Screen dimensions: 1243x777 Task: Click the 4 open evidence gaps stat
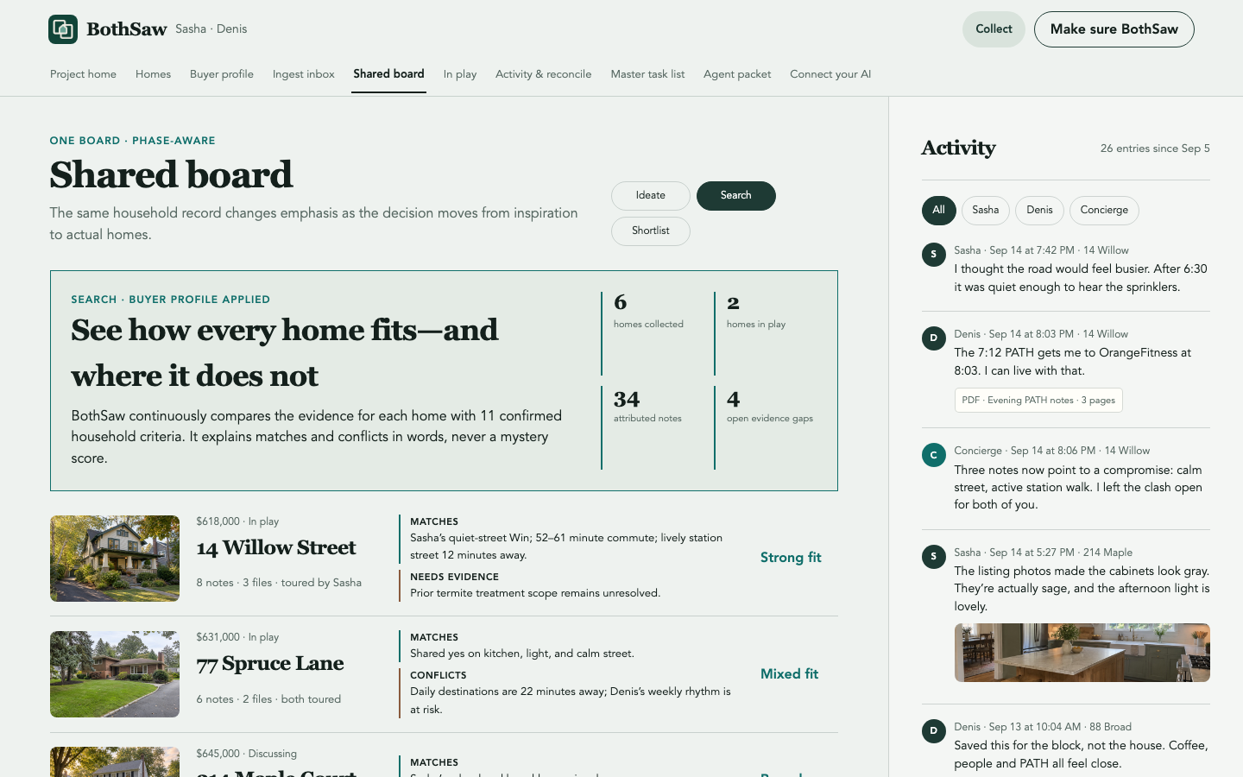coord(767,427)
